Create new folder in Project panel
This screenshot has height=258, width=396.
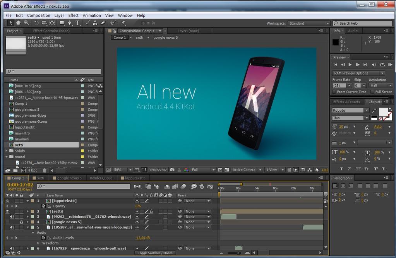click(x=15, y=171)
